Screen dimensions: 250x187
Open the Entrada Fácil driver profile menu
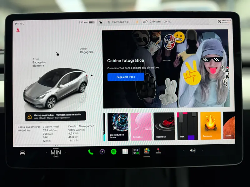[x=119, y=22]
